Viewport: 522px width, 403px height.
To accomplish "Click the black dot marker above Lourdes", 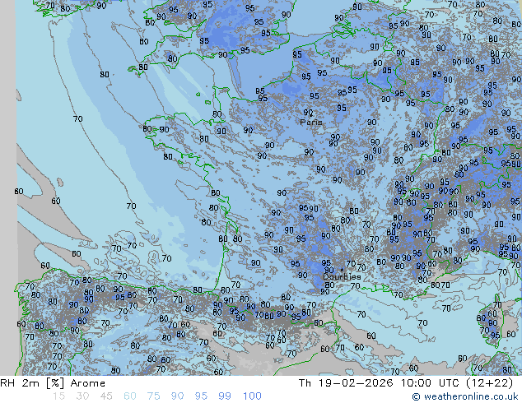I will [x=342, y=269].
